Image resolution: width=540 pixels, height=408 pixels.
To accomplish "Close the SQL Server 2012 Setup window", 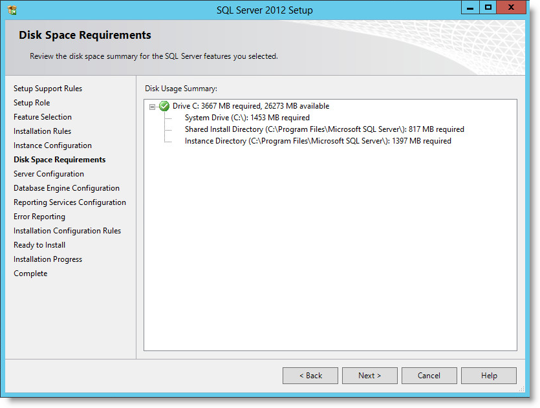I will [511, 7].
